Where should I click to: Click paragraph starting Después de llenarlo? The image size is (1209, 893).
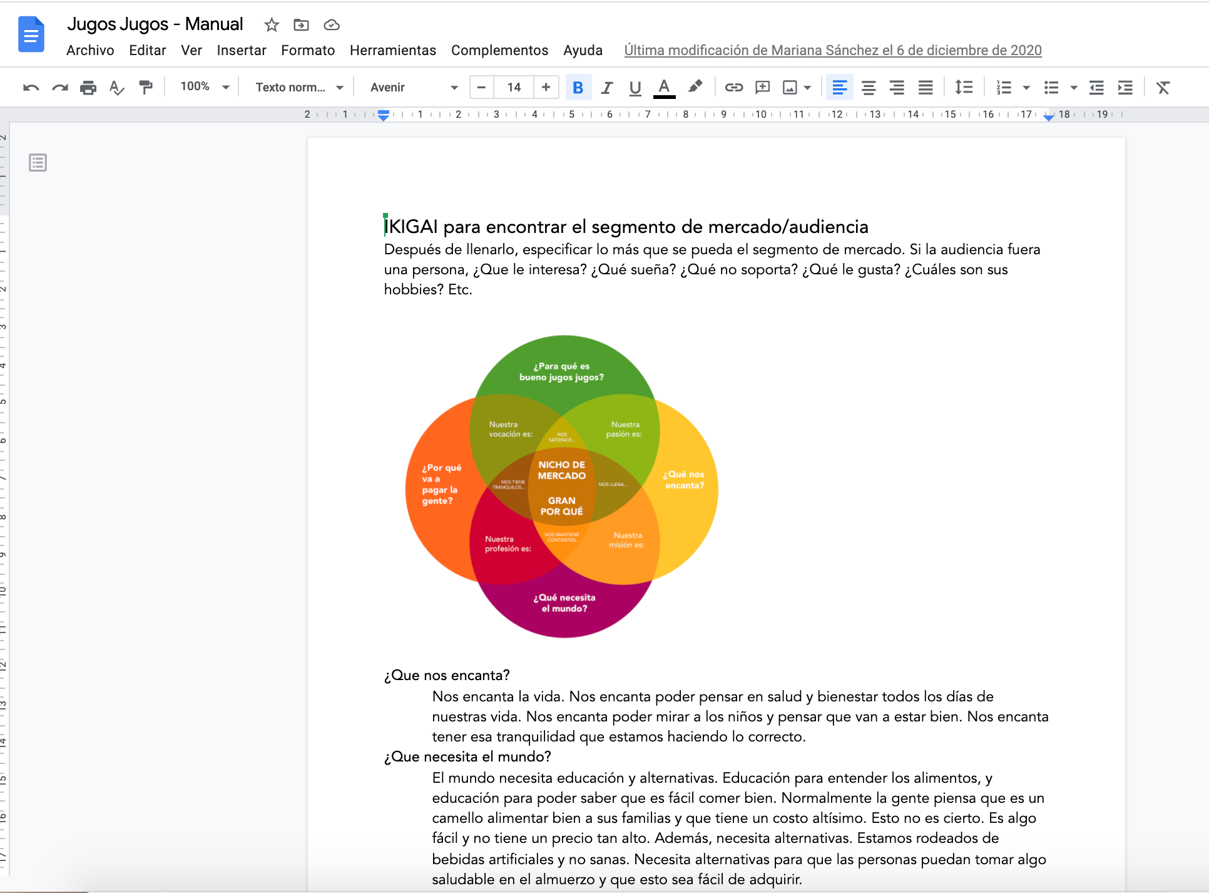point(712,269)
